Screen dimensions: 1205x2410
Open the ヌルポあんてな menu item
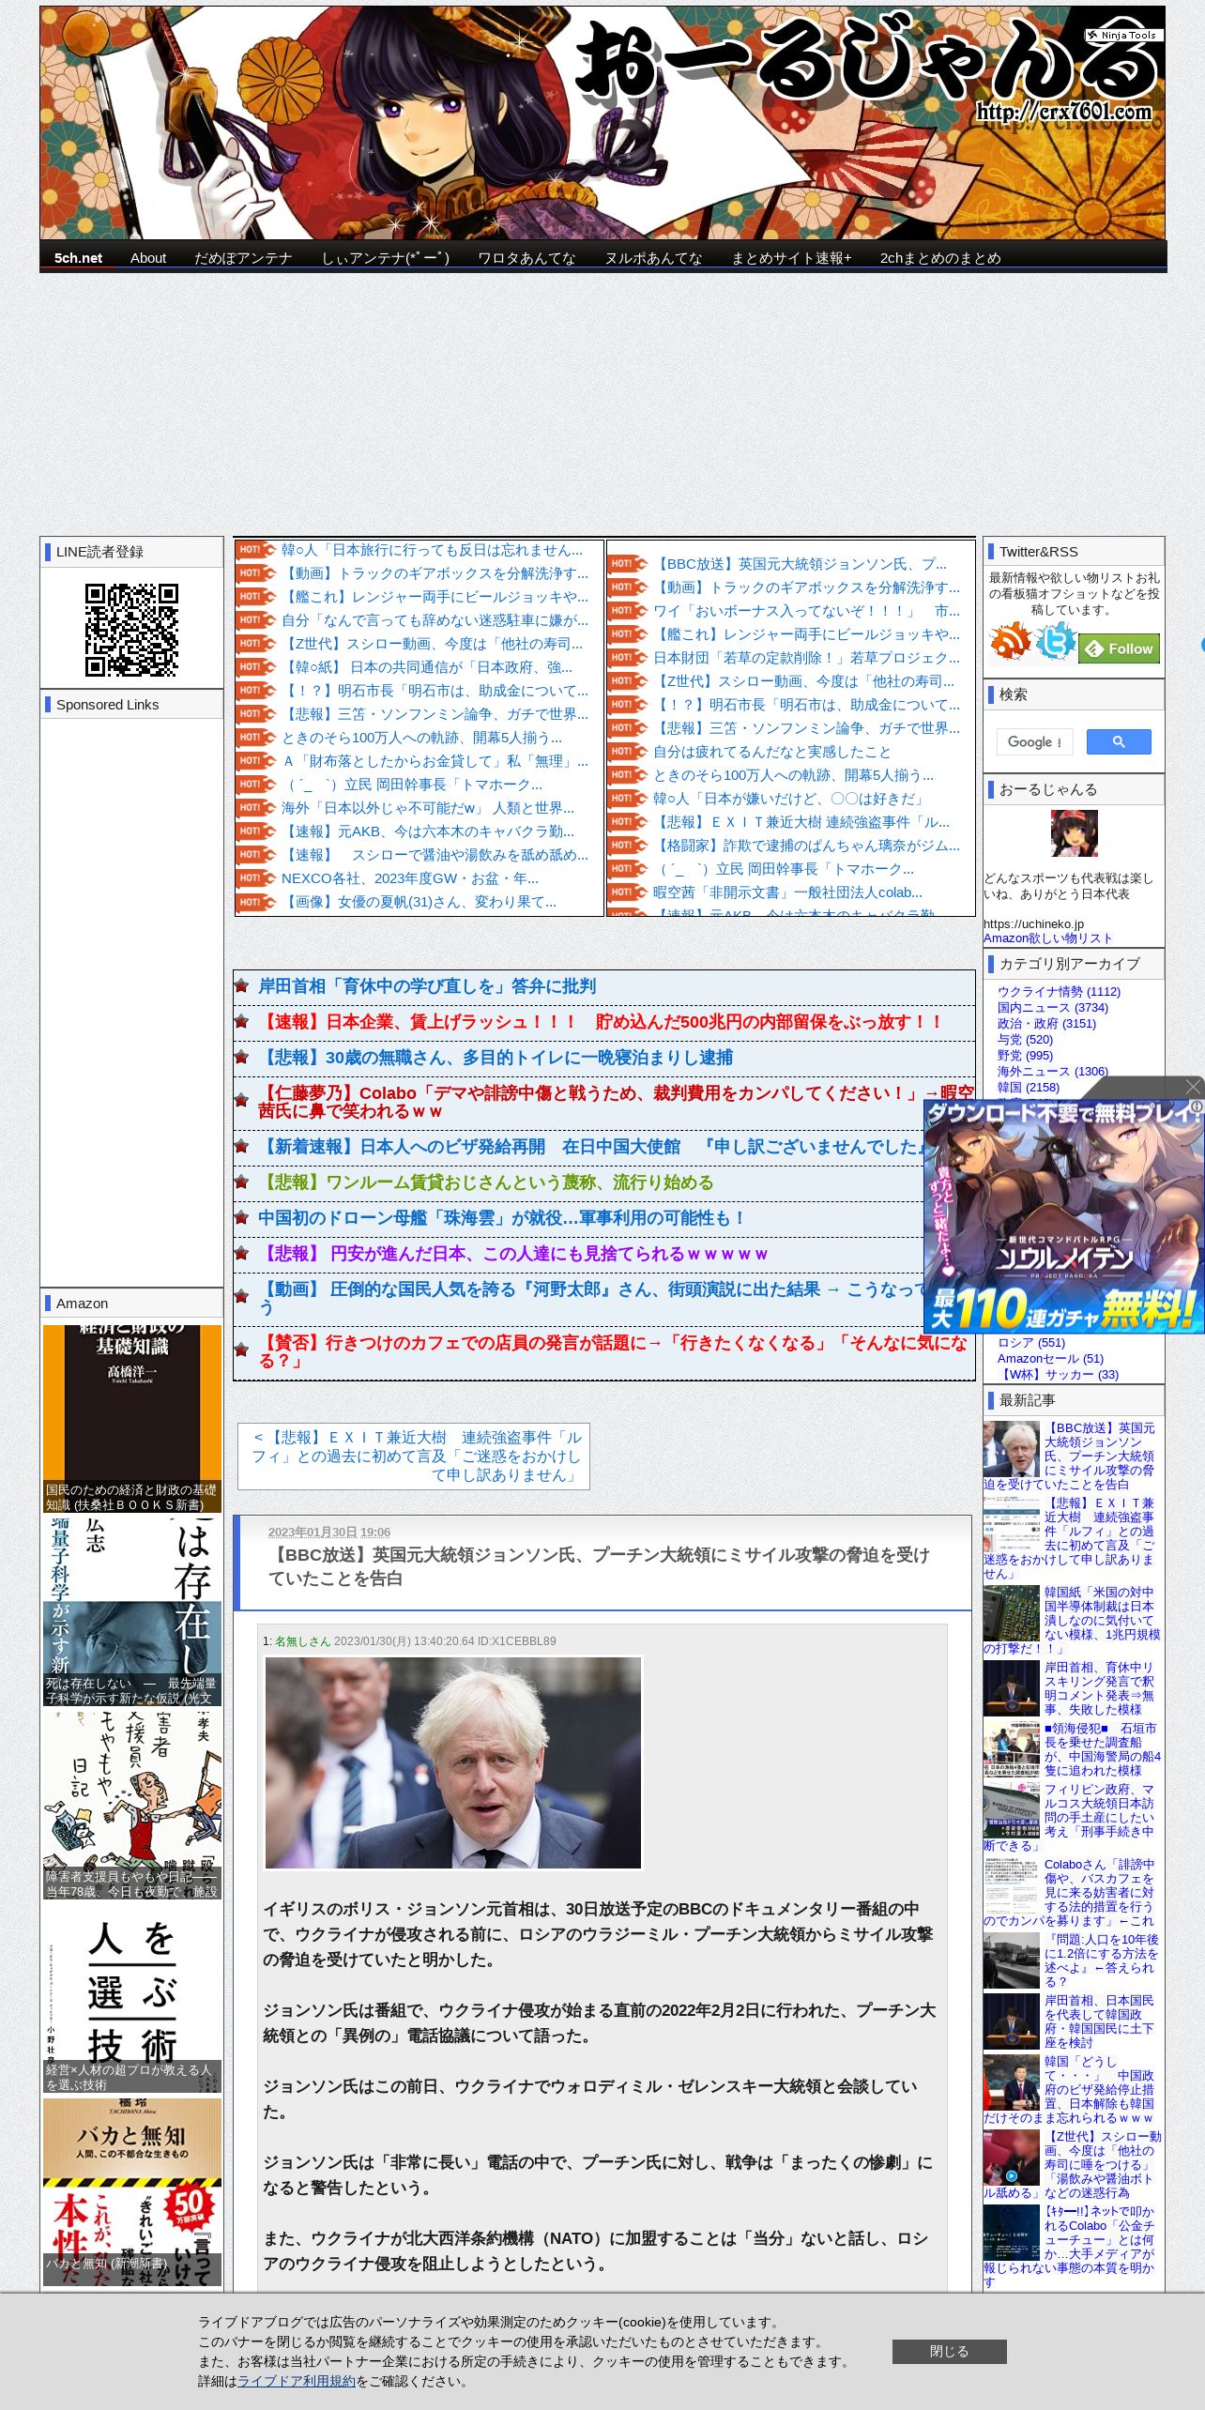653,258
